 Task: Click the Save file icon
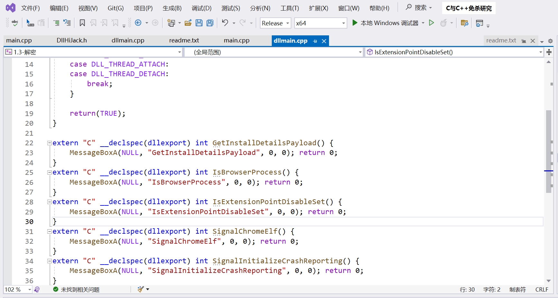tap(199, 23)
